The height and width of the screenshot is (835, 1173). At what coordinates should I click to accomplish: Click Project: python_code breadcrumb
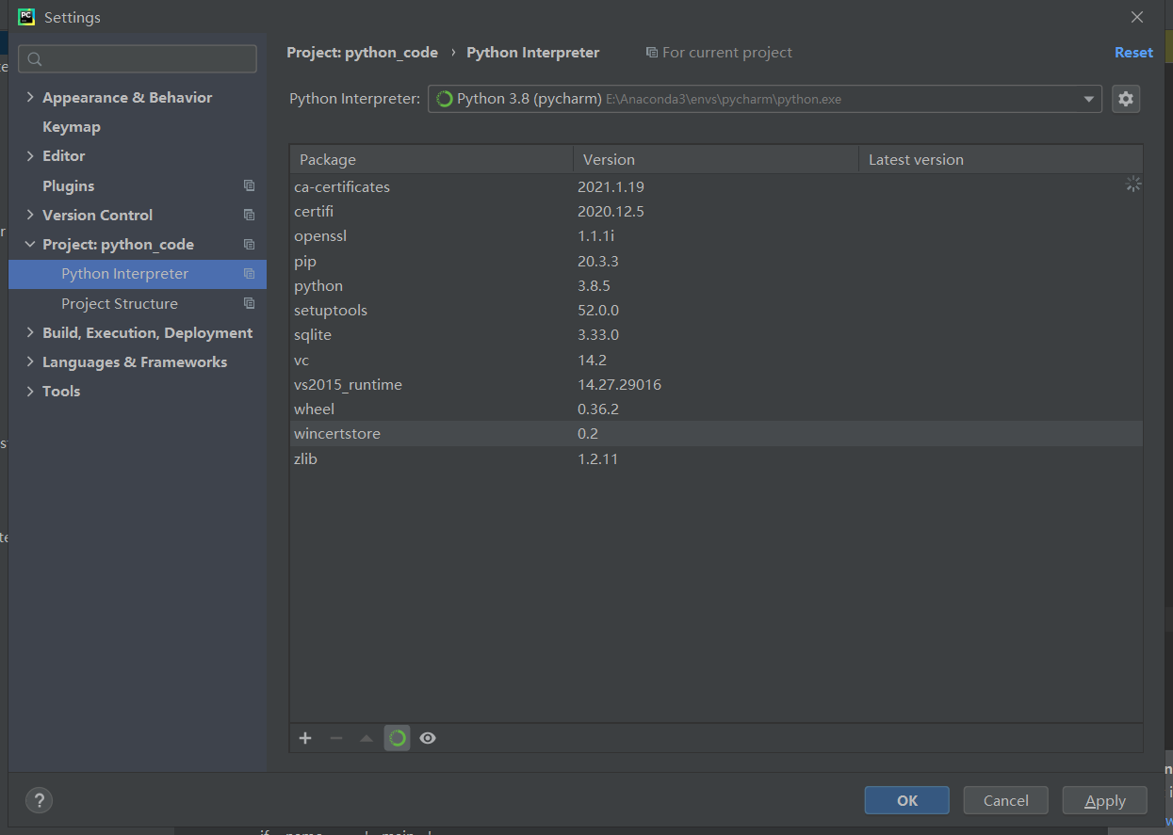pyautogui.click(x=362, y=53)
